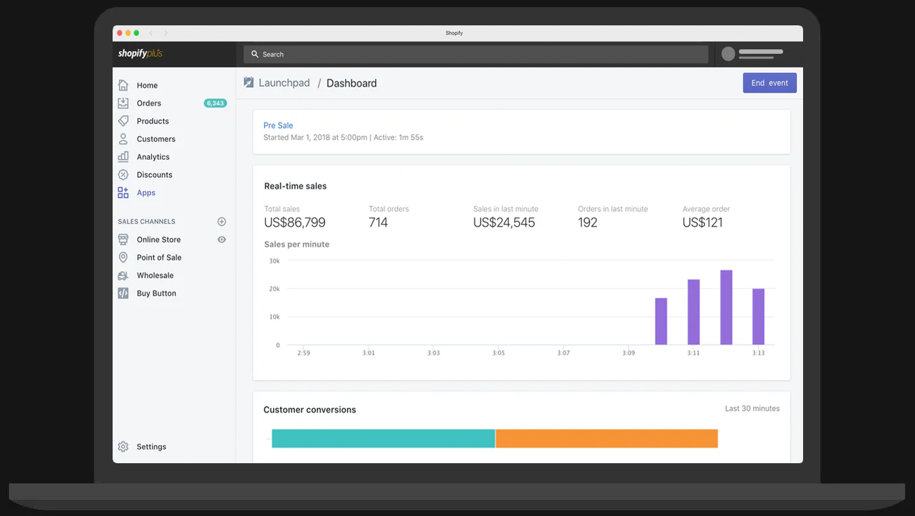Select the Customers person icon
Viewport: 915px width, 516px height.
pyautogui.click(x=123, y=139)
